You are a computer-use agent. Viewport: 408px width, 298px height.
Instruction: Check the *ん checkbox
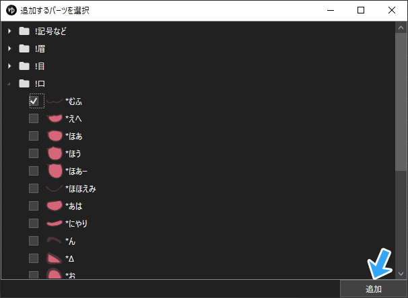pyautogui.click(x=34, y=241)
